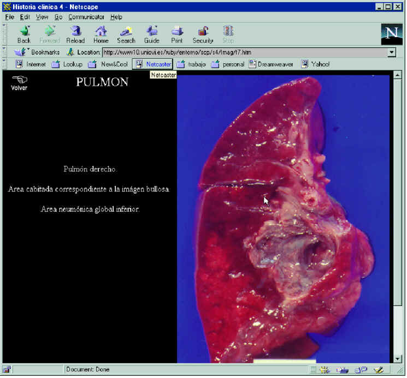Collapse the navigation toolbar handle
407x378 pixels.
4,34
